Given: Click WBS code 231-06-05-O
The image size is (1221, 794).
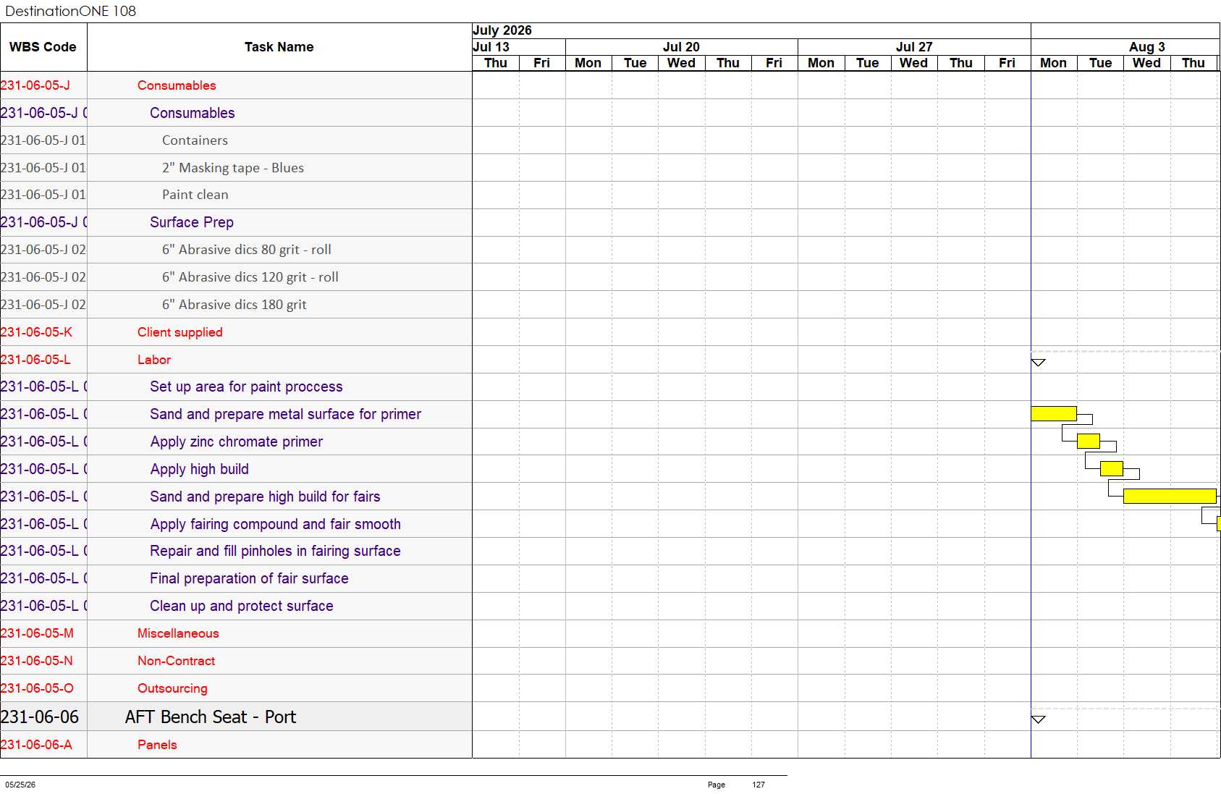Looking at the screenshot, I should (x=37, y=688).
